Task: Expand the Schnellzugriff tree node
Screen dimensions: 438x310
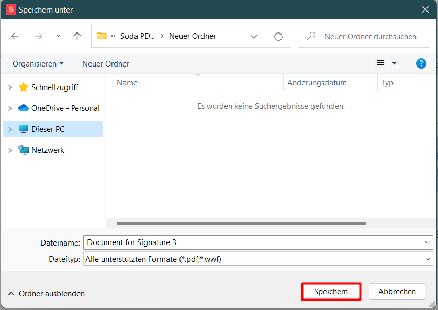Action: point(10,87)
